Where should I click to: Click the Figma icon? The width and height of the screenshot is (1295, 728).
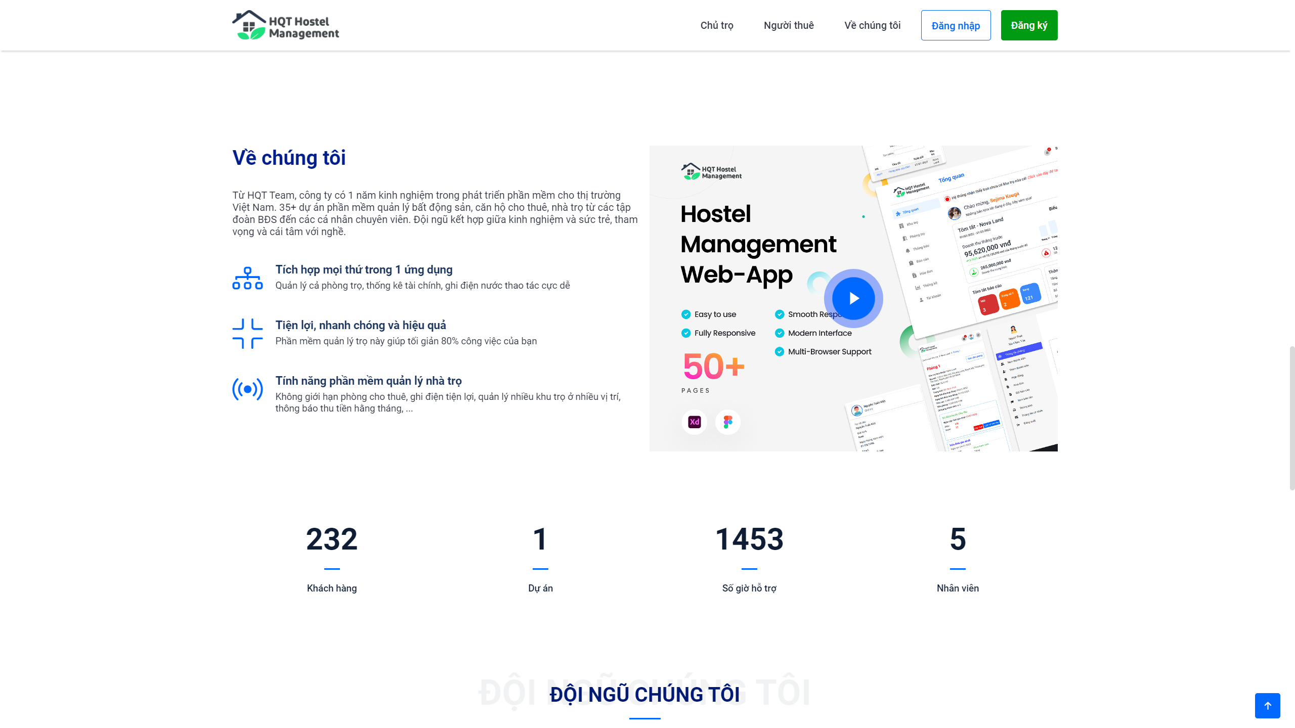[728, 422]
